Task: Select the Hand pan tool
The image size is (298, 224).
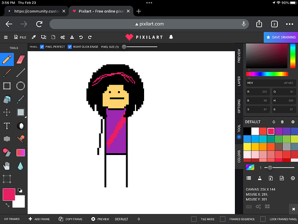Action: [x=7, y=166]
